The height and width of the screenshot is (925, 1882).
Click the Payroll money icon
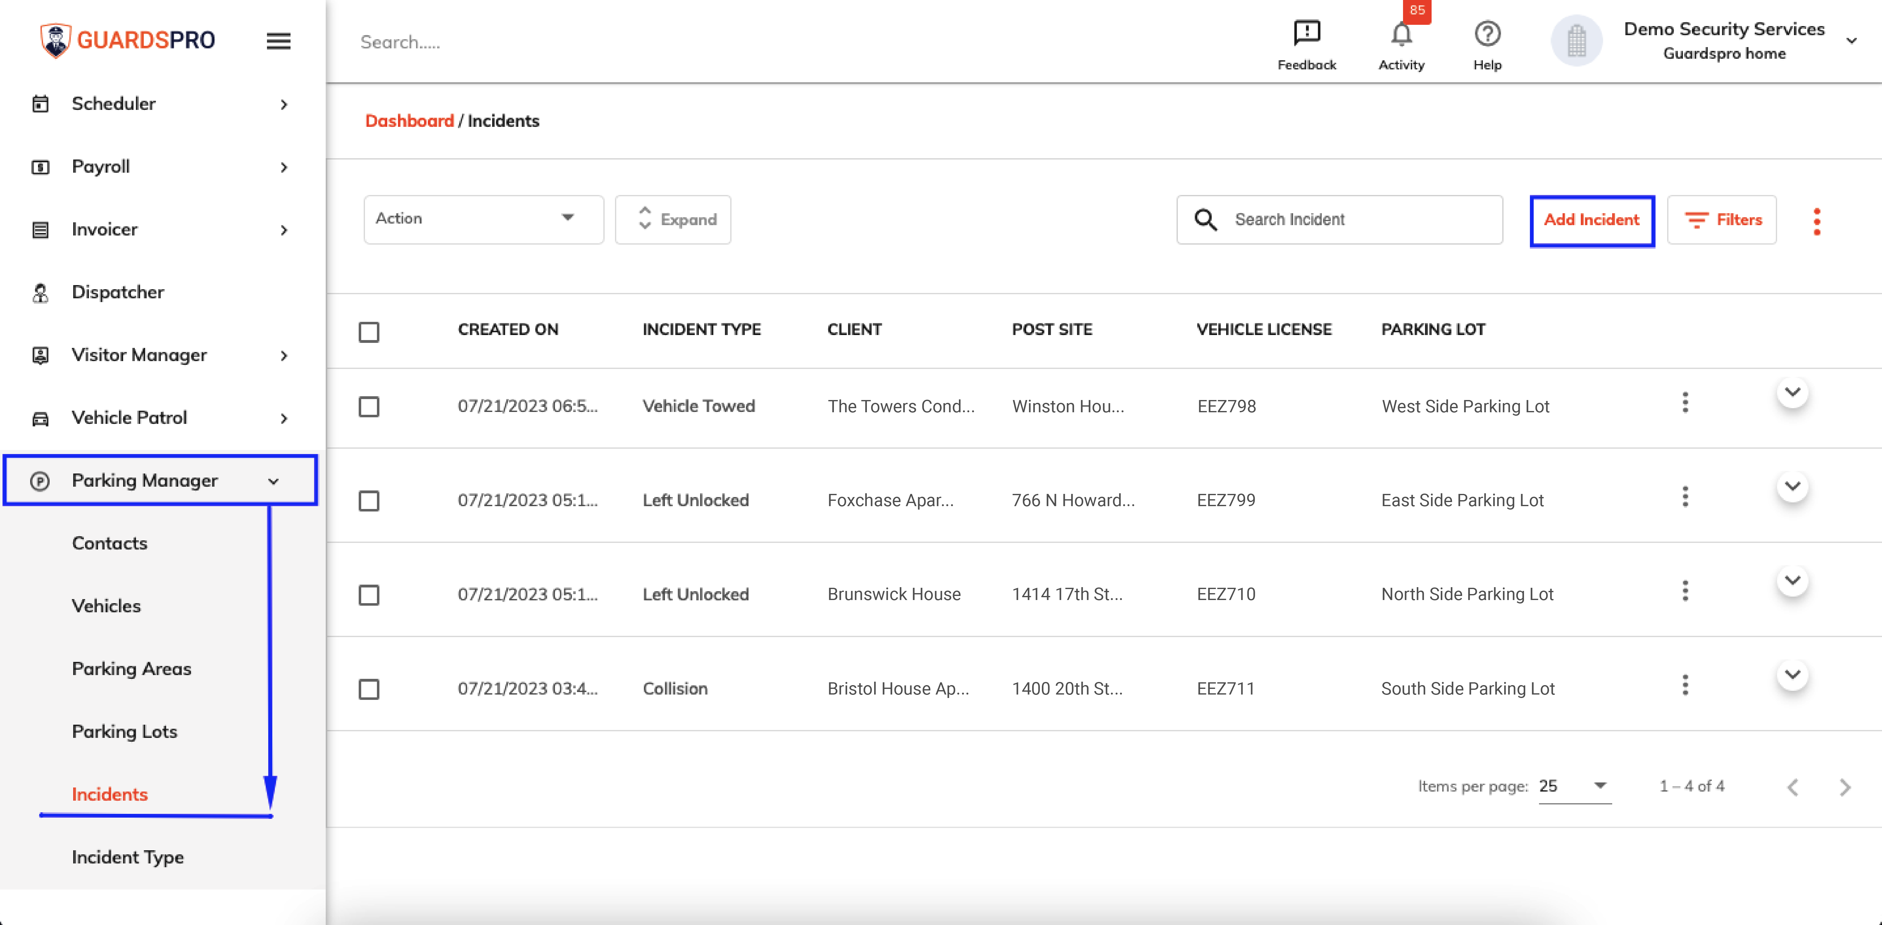(41, 167)
